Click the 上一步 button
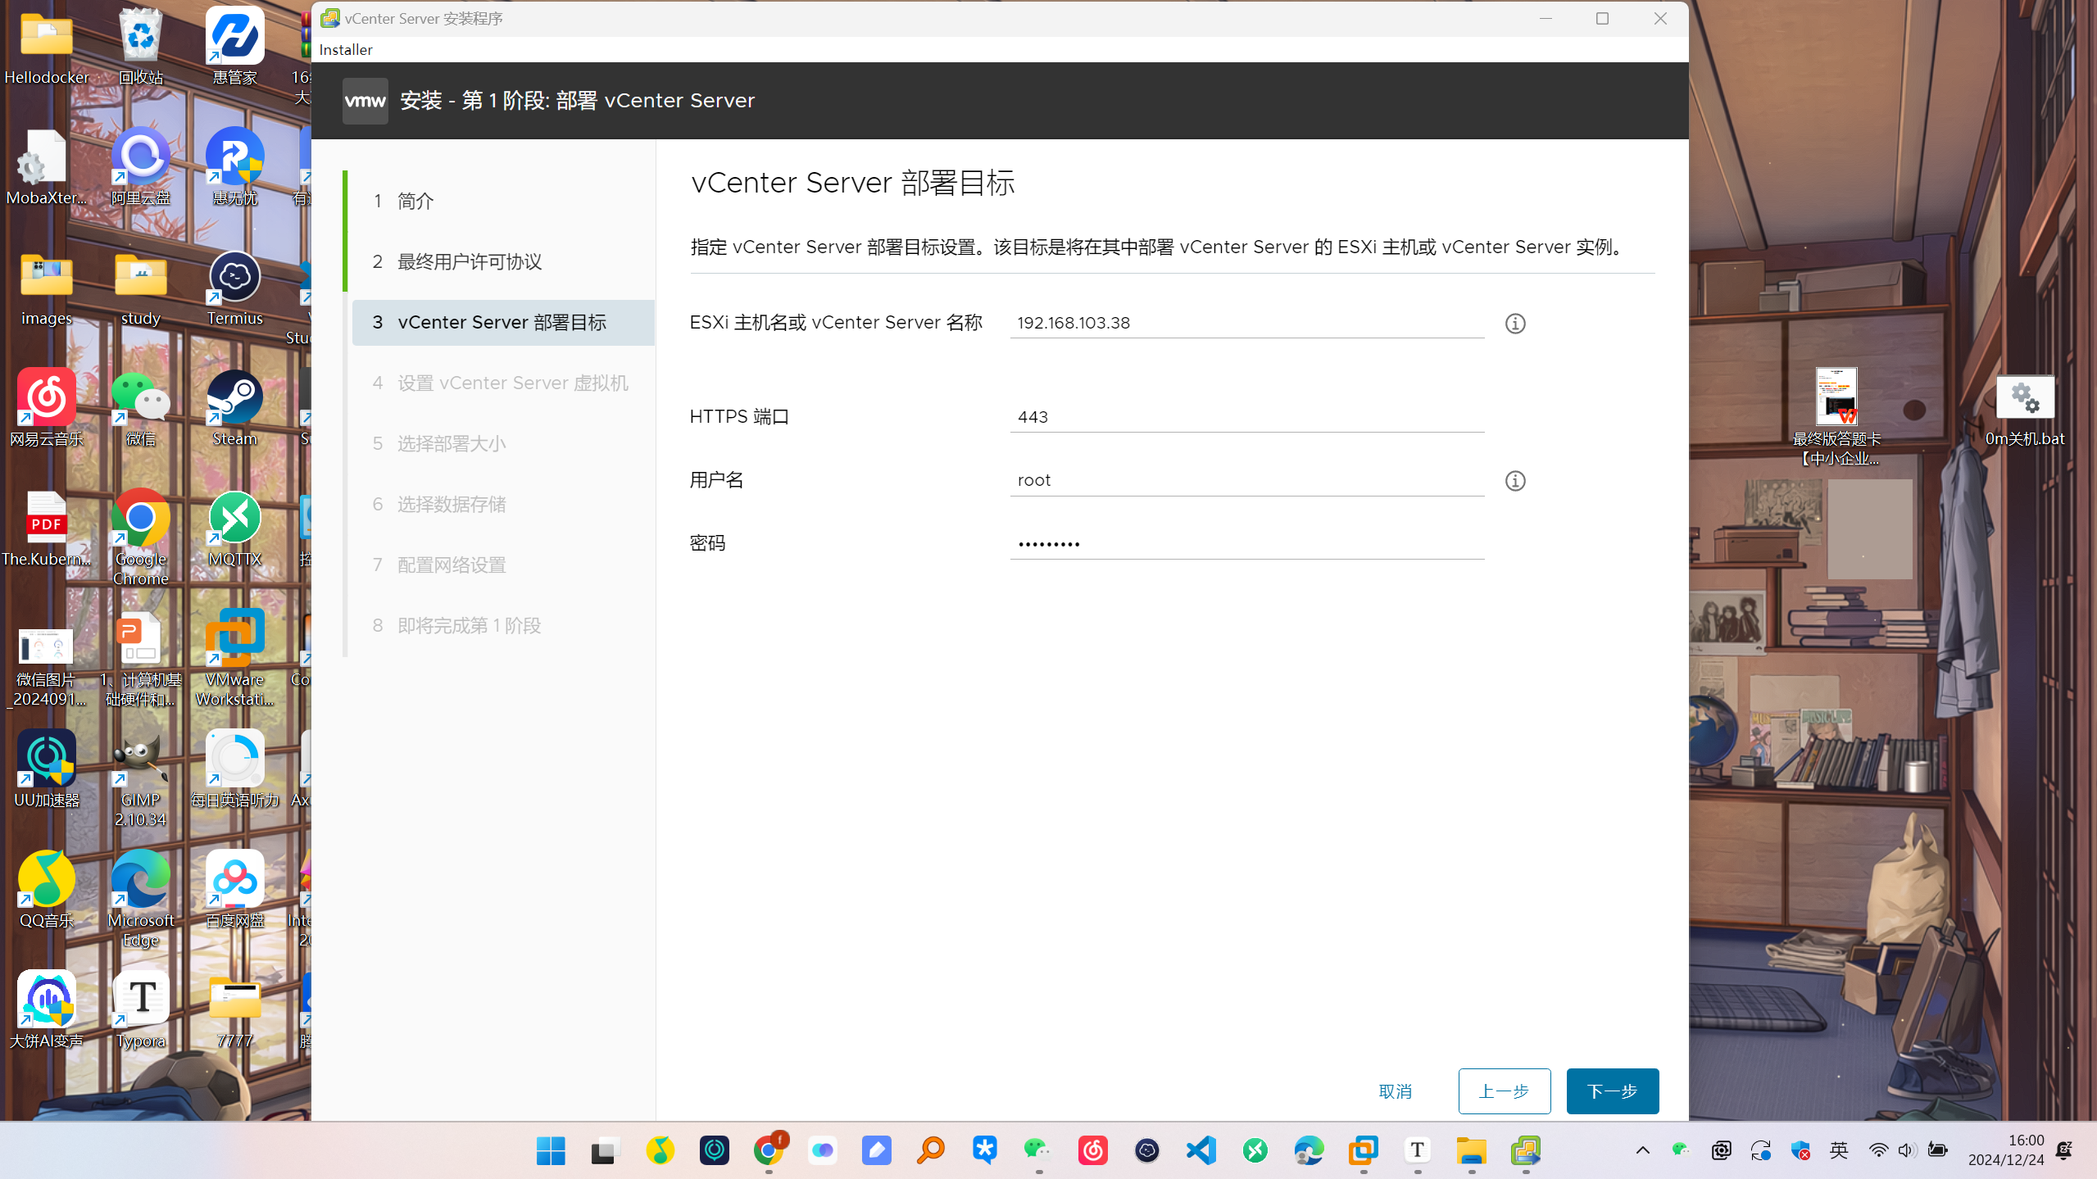2097x1179 pixels. [1504, 1091]
